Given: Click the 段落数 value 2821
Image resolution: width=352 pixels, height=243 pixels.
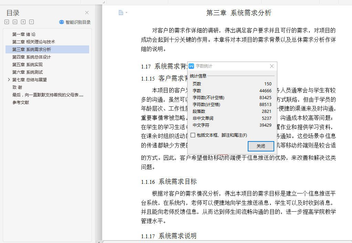Looking at the screenshot, I should 266,112.
